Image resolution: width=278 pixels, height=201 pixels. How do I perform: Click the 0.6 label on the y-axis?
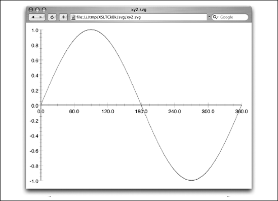point(35,60)
